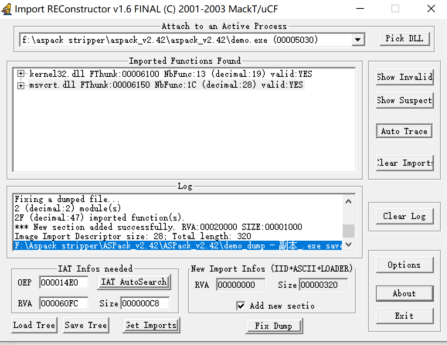Click the Fix Dump button
This screenshot has height=345, width=447.
(x=274, y=326)
